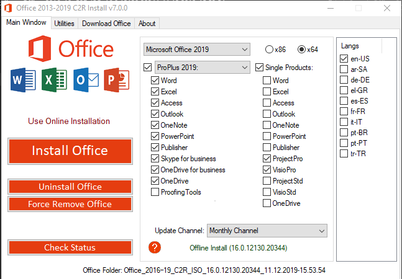Viewport: 402px width, 279px height.
Task: Enable the pt-BR language
Action: [344, 133]
